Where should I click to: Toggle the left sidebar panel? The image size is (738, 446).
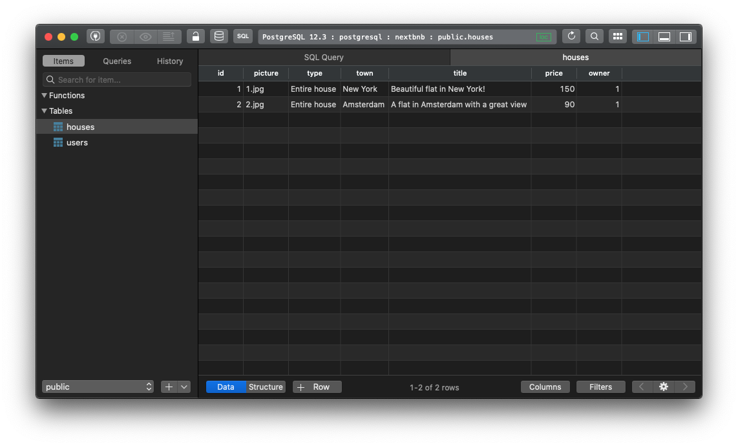[643, 37]
